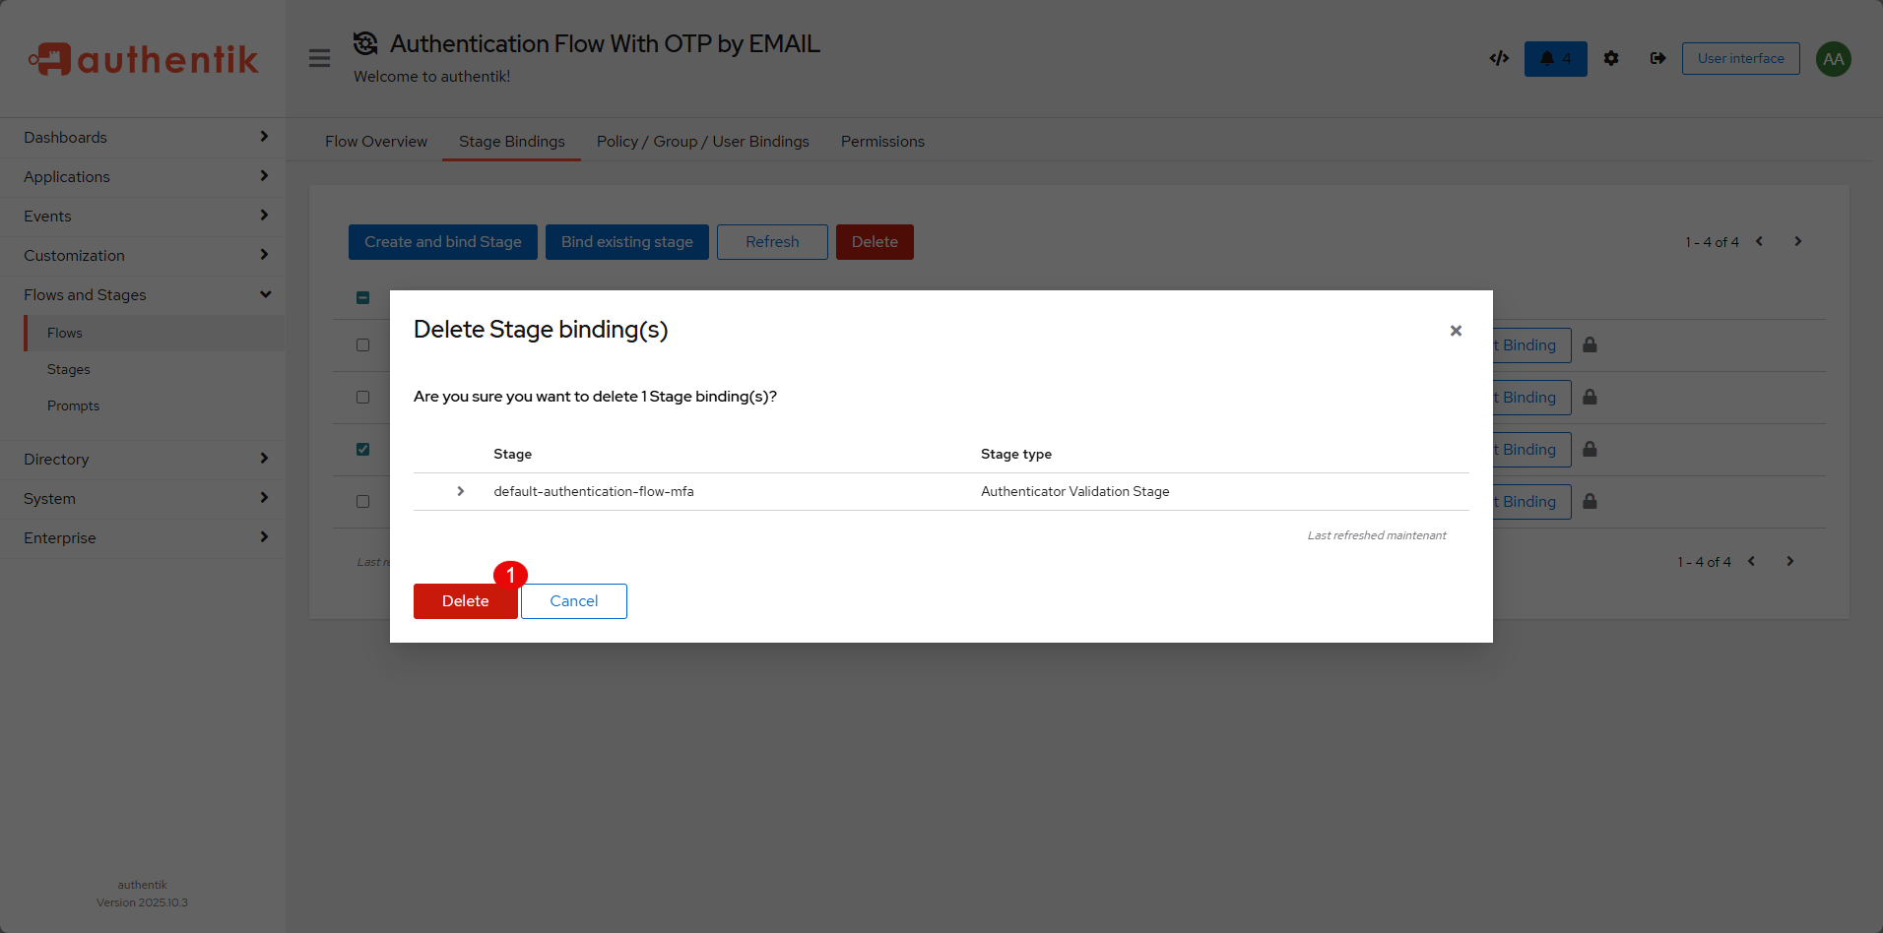Confirm deletion with the red Delete button
Screen dimensions: 1883x933
pos(465,601)
